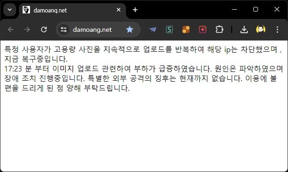Click the timestamp text "17:23"
The height and width of the screenshot is (172, 288).
pos(13,69)
